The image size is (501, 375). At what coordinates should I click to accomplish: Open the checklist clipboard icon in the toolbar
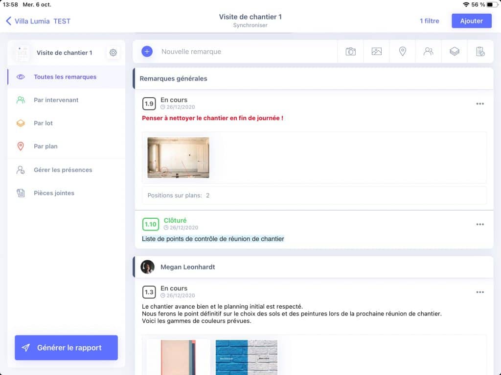point(480,51)
